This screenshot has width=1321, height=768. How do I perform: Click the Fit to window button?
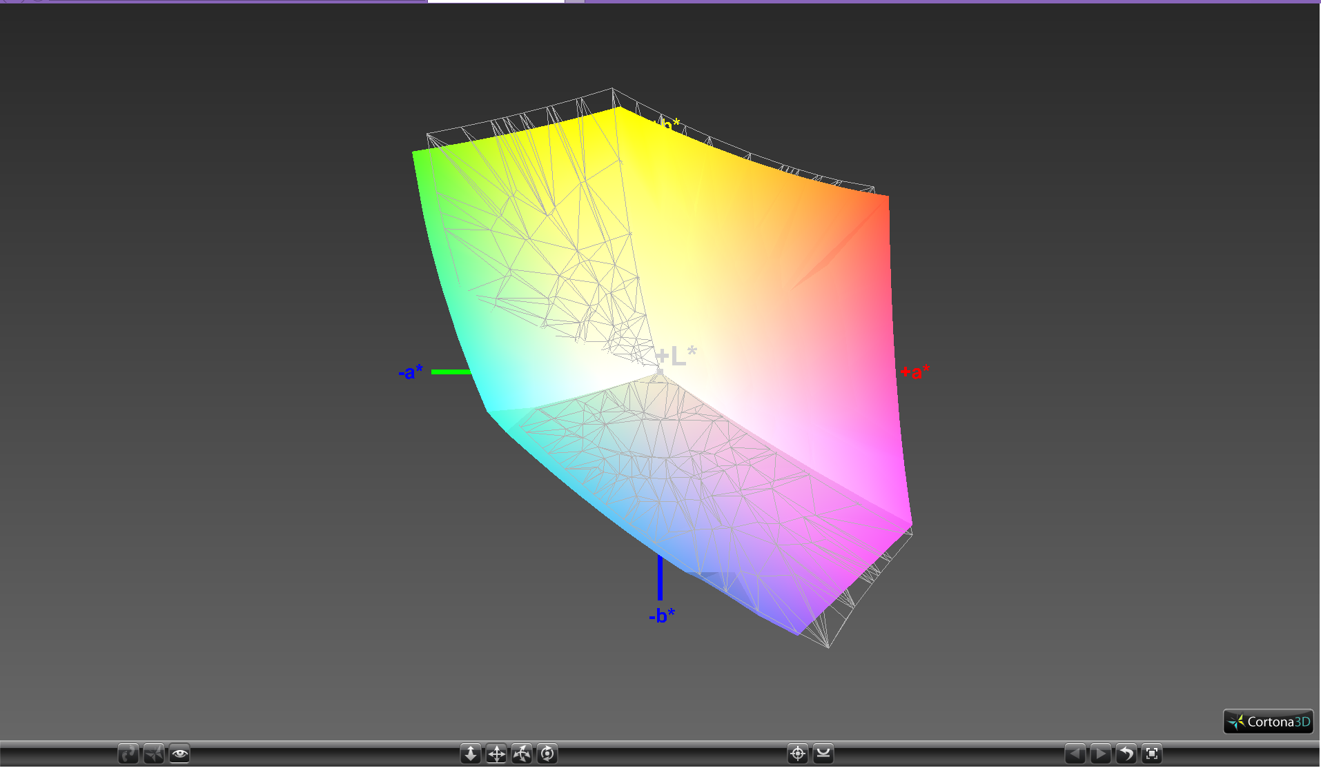coord(1152,754)
